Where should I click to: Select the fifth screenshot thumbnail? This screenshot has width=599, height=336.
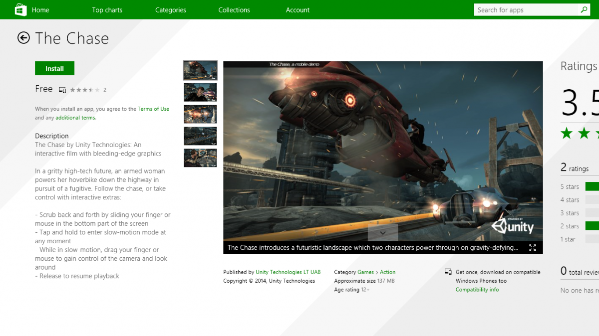click(200, 158)
